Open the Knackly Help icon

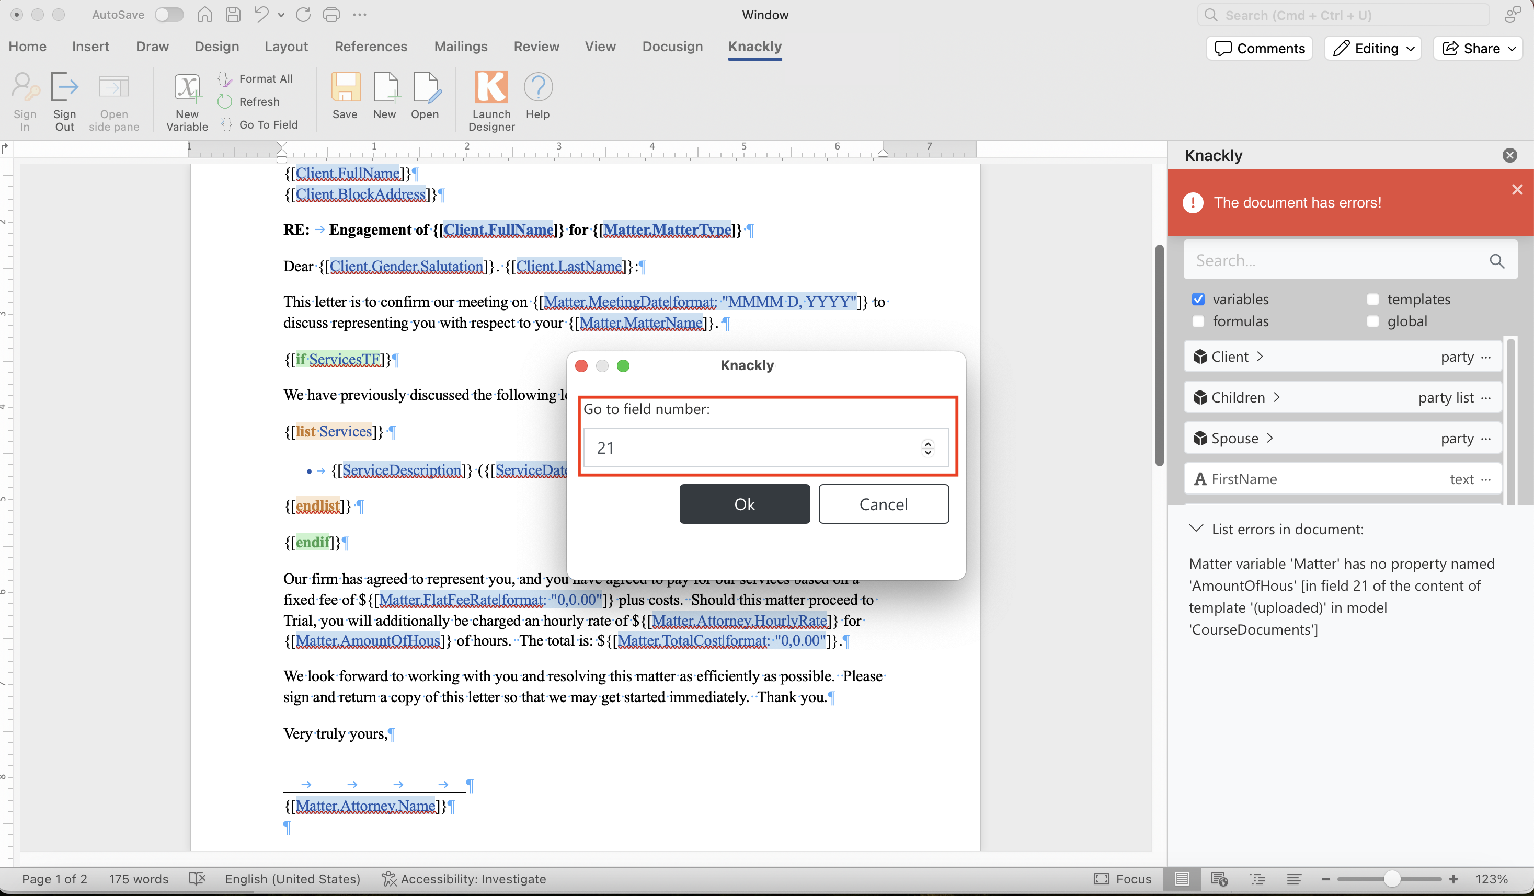[537, 88]
